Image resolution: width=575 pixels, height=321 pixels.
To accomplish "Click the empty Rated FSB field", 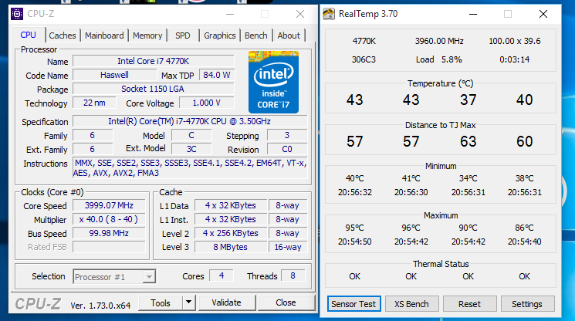I will coord(109,247).
